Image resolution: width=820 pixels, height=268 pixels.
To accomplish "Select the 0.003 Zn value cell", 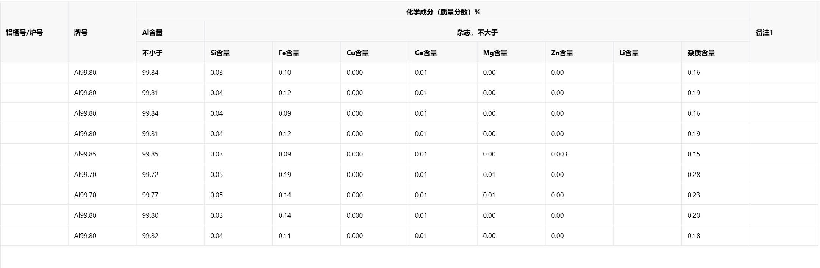I will [559, 154].
